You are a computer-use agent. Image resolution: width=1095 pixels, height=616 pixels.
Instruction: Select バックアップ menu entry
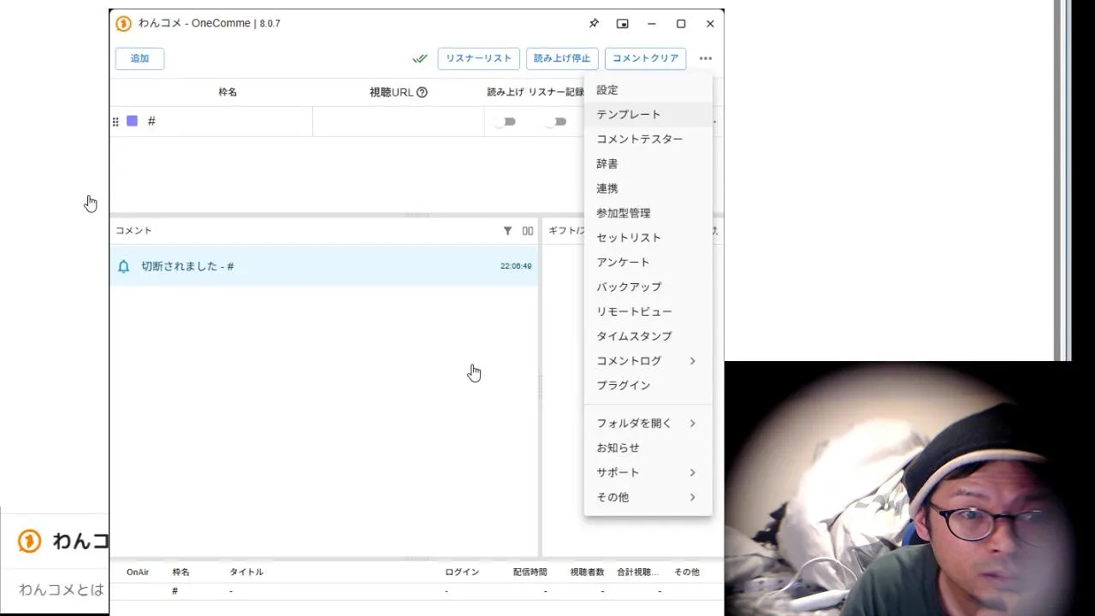pyautogui.click(x=648, y=287)
